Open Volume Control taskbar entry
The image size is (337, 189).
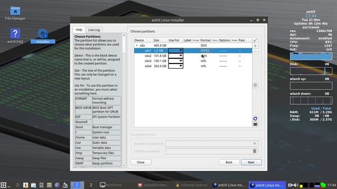point(192,185)
